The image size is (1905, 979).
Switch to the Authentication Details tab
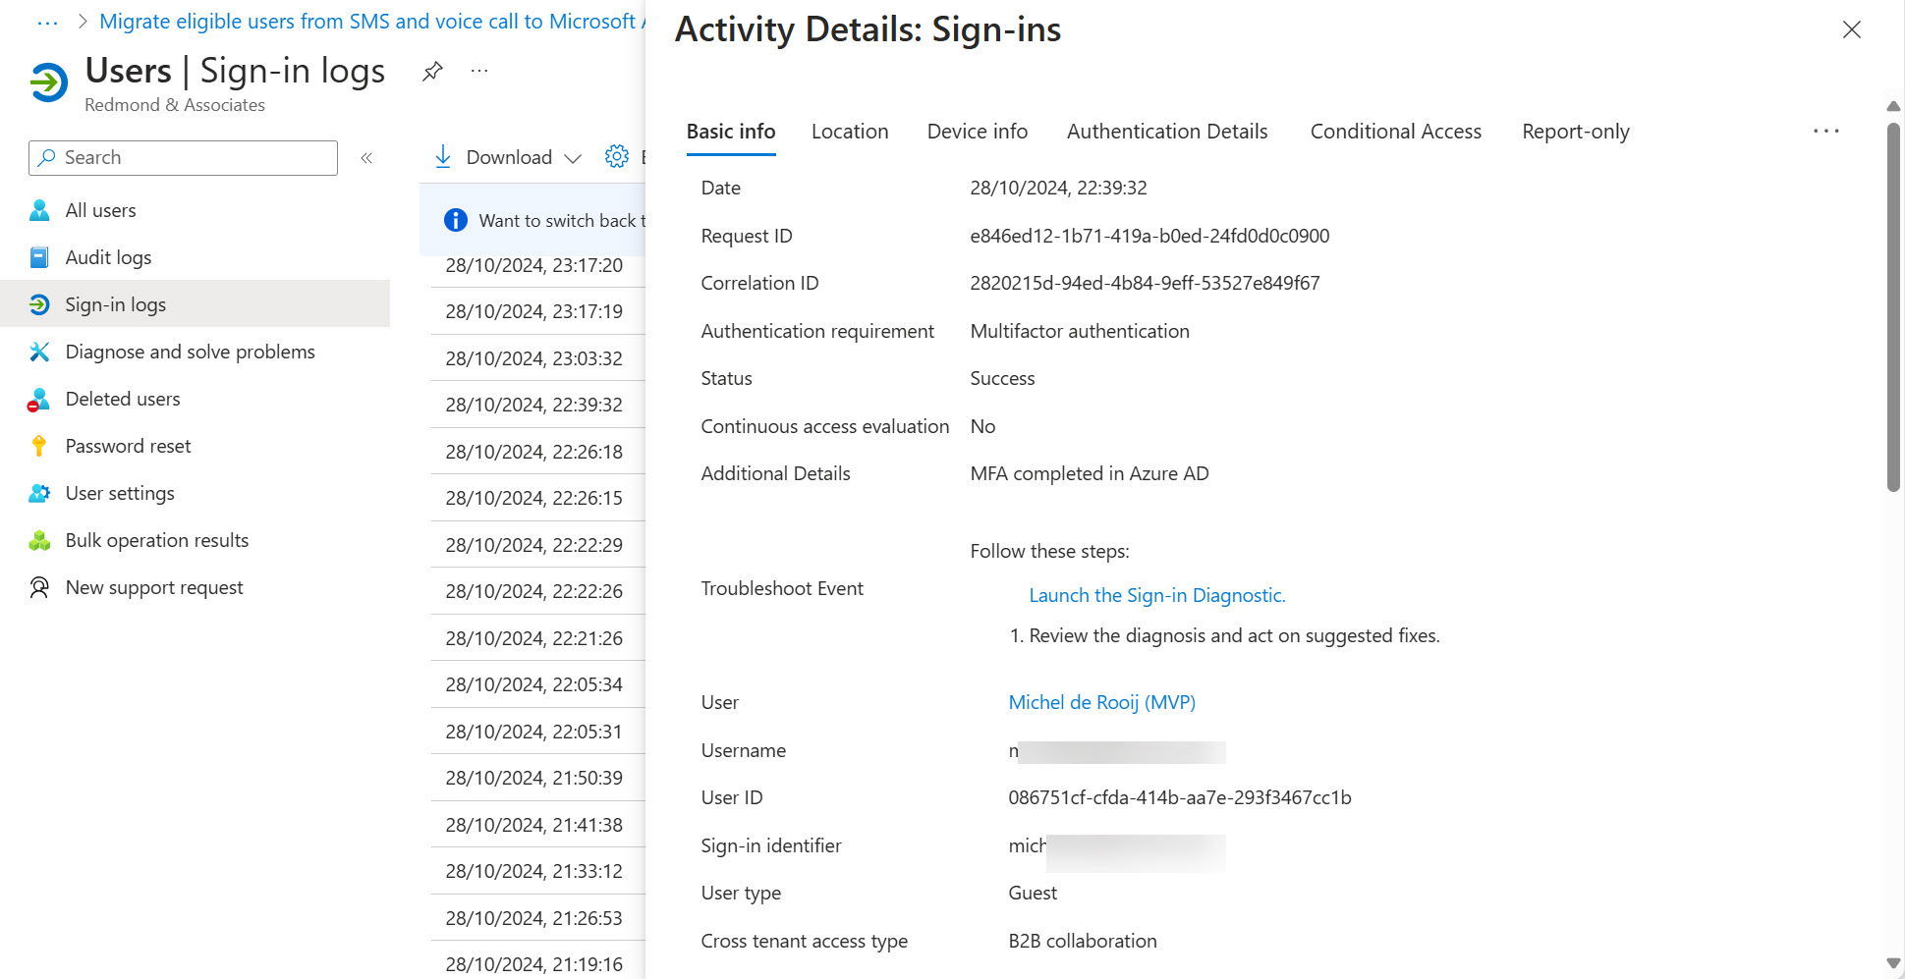click(1166, 131)
